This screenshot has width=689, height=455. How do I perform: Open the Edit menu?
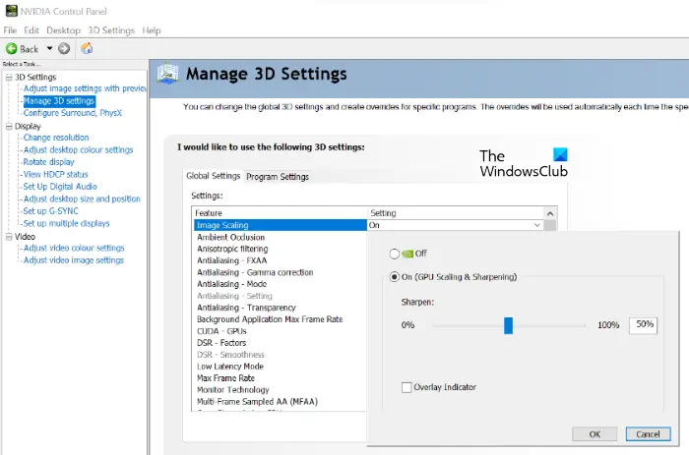click(31, 30)
